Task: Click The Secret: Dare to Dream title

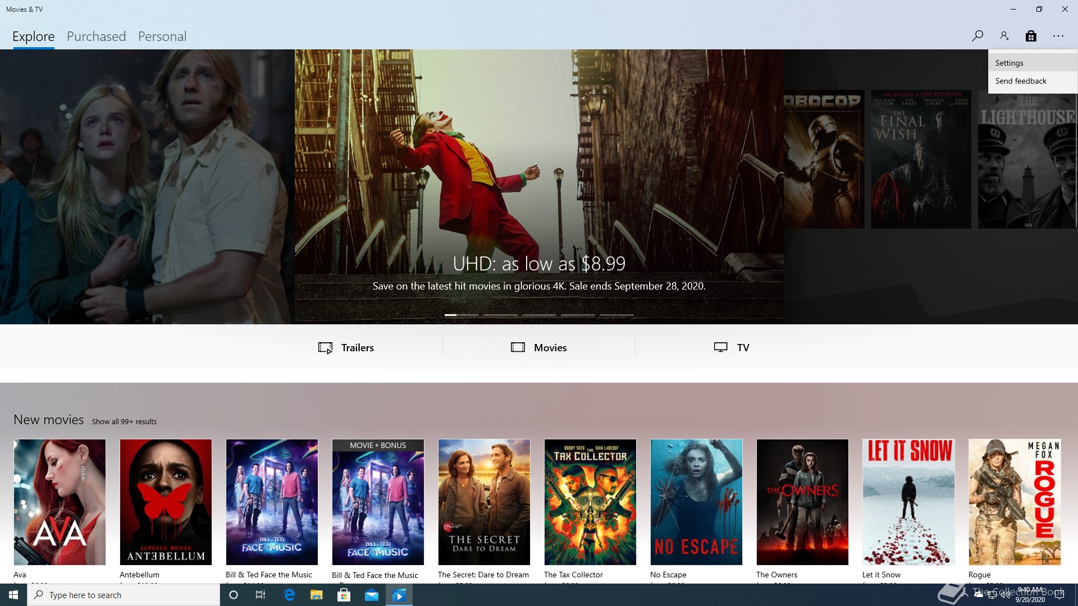Action: pyautogui.click(x=483, y=575)
